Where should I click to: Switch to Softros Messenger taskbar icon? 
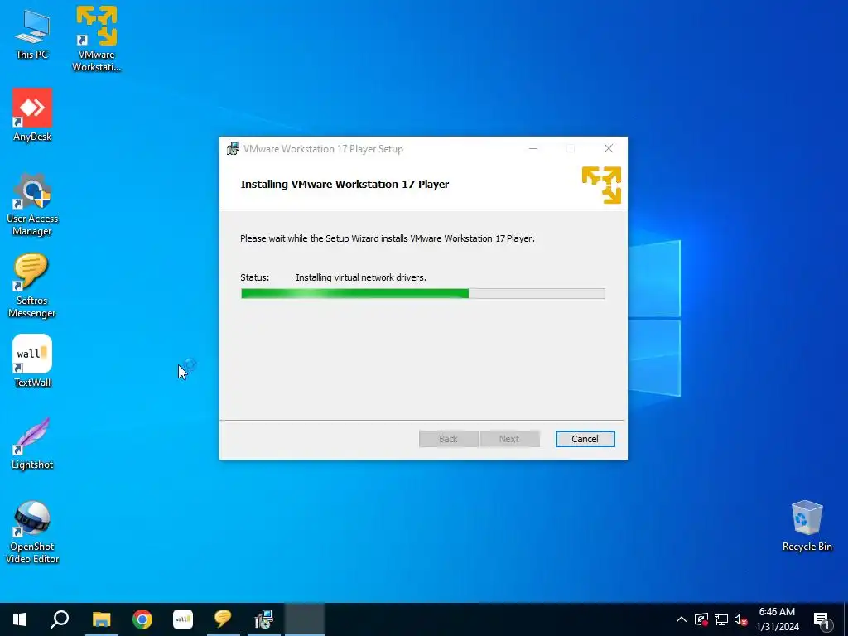pyautogui.click(x=223, y=619)
